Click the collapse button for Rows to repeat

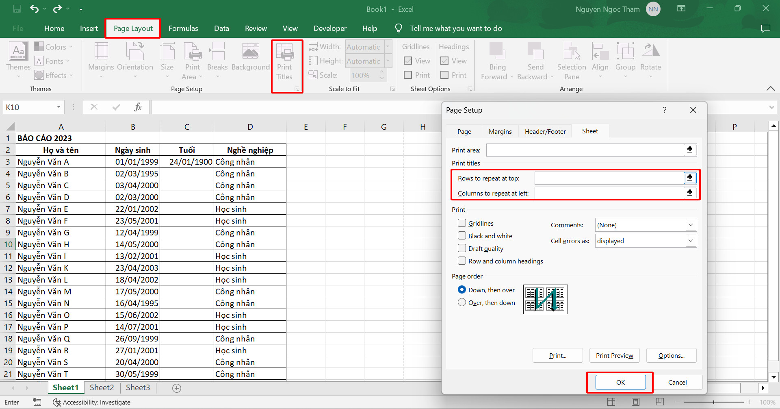click(689, 178)
